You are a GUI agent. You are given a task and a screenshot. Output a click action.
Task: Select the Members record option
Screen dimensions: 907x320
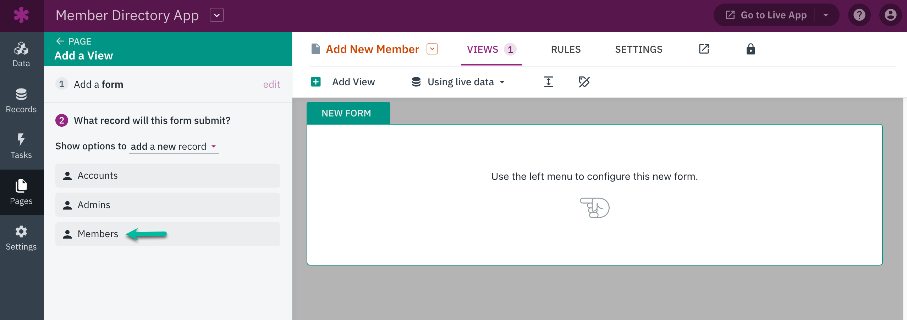point(168,234)
